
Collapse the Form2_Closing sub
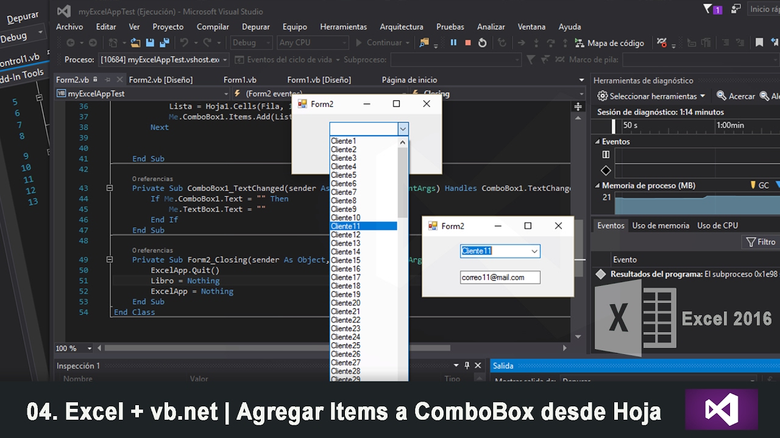pyautogui.click(x=110, y=260)
